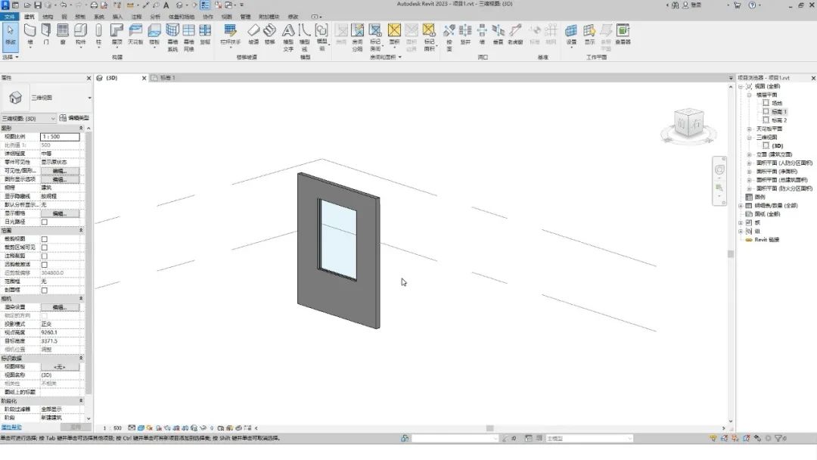Viewport: 817px width, 460px height.
Task: Pick the Model Line (模型线) tool
Action: click(x=305, y=38)
